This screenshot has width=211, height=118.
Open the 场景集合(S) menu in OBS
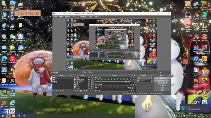point(83,17)
